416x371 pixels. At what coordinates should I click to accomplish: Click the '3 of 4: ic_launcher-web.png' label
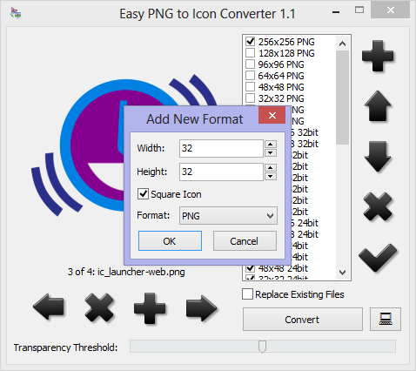(x=126, y=272)
